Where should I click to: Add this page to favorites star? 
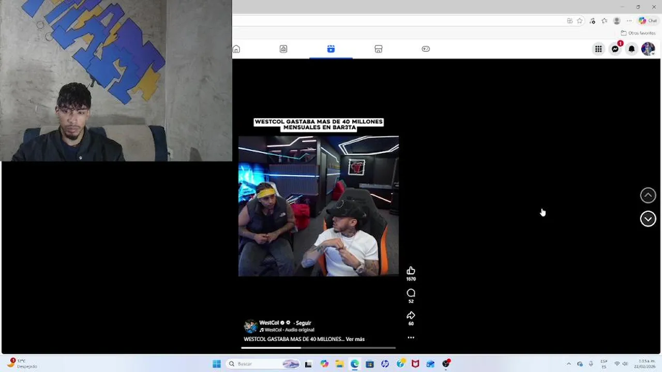click(580, 21)
